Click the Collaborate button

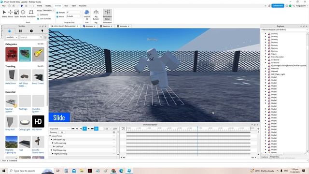coord(278,6)
